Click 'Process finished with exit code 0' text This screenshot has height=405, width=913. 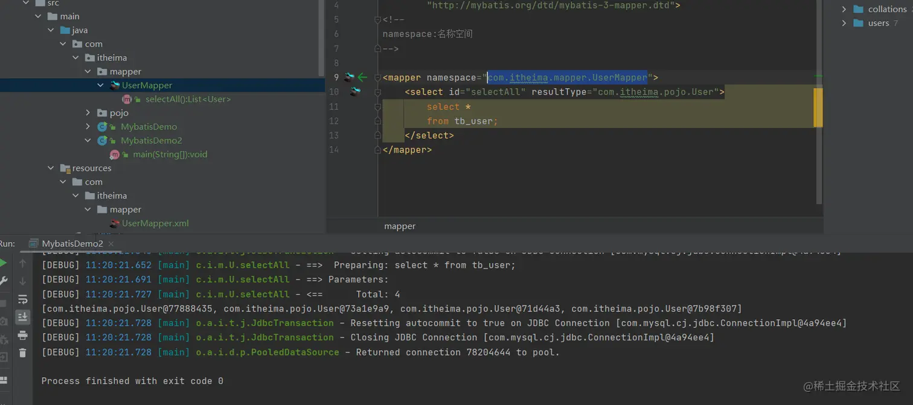click(132, 381)
